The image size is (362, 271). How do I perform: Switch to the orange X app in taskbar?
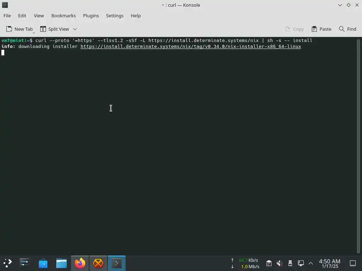98,263
